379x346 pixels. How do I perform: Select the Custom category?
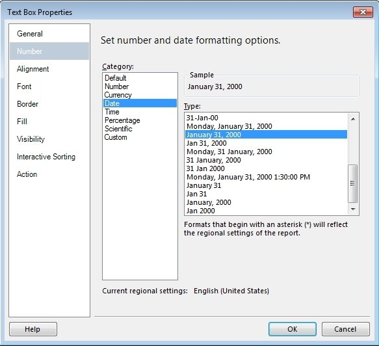pyautogui.click(x=140, y=137)
